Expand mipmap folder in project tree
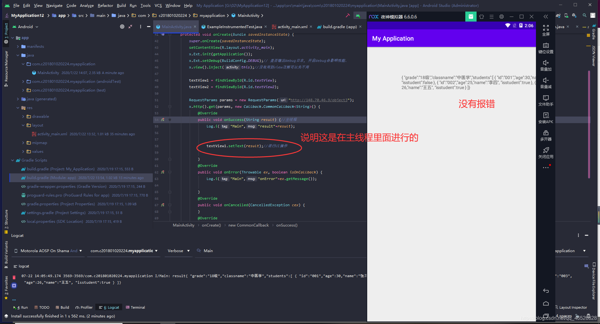Screen dimensions: 600x324 [x=23, y=143]
